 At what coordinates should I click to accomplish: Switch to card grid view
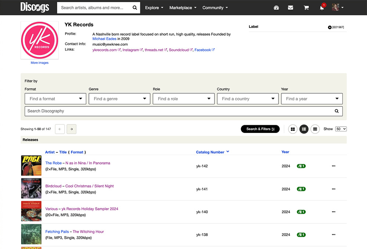coord(292,129)
